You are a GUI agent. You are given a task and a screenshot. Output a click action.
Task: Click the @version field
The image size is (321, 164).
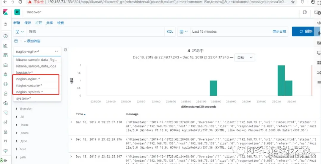click(x=26, y=109)
